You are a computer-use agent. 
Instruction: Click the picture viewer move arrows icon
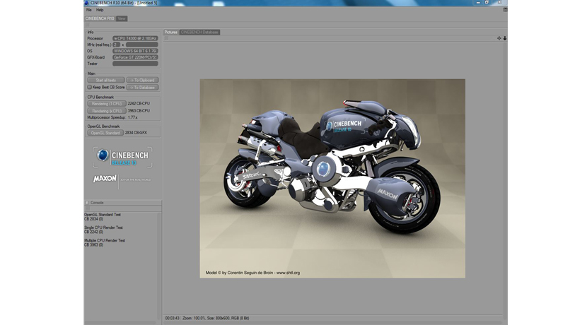pos(499,38)
